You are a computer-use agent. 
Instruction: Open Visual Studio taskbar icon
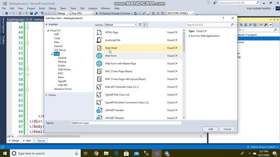157,154
